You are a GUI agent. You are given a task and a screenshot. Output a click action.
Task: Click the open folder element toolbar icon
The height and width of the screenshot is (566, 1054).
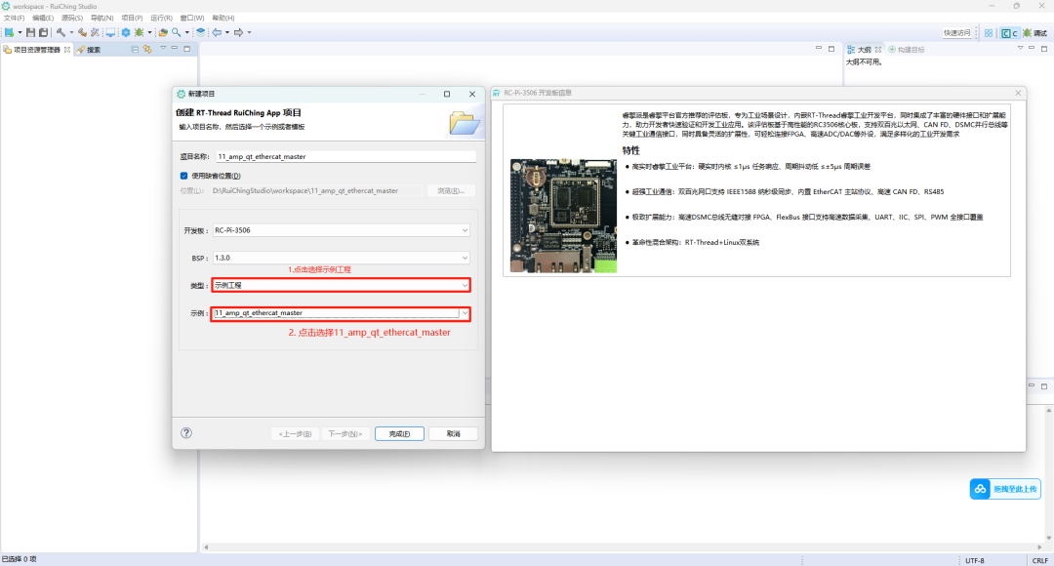163,32
